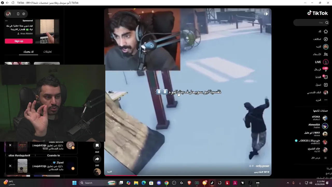Open sponsored ad three-dots menu
This screenshot has height=187, width=332.
pyautogui.click(x=6, y=21)
